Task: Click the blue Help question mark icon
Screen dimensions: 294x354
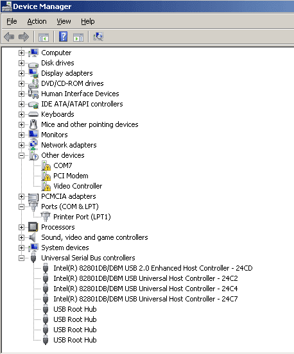Action: point(64,37)
